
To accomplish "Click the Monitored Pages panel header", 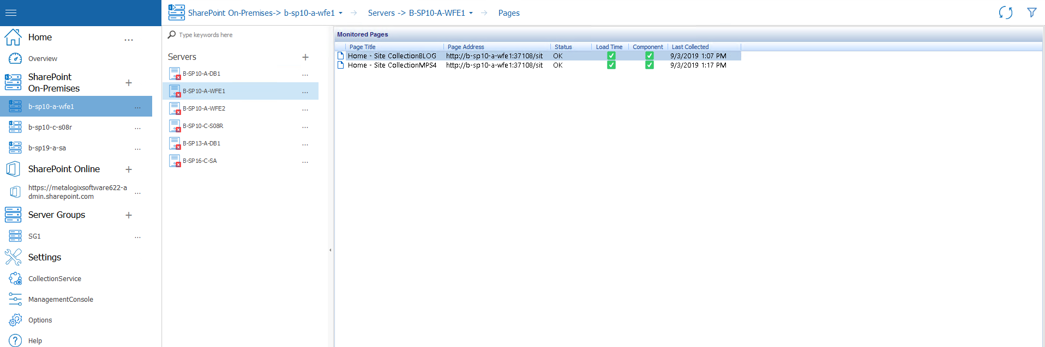I will [363, 34].
